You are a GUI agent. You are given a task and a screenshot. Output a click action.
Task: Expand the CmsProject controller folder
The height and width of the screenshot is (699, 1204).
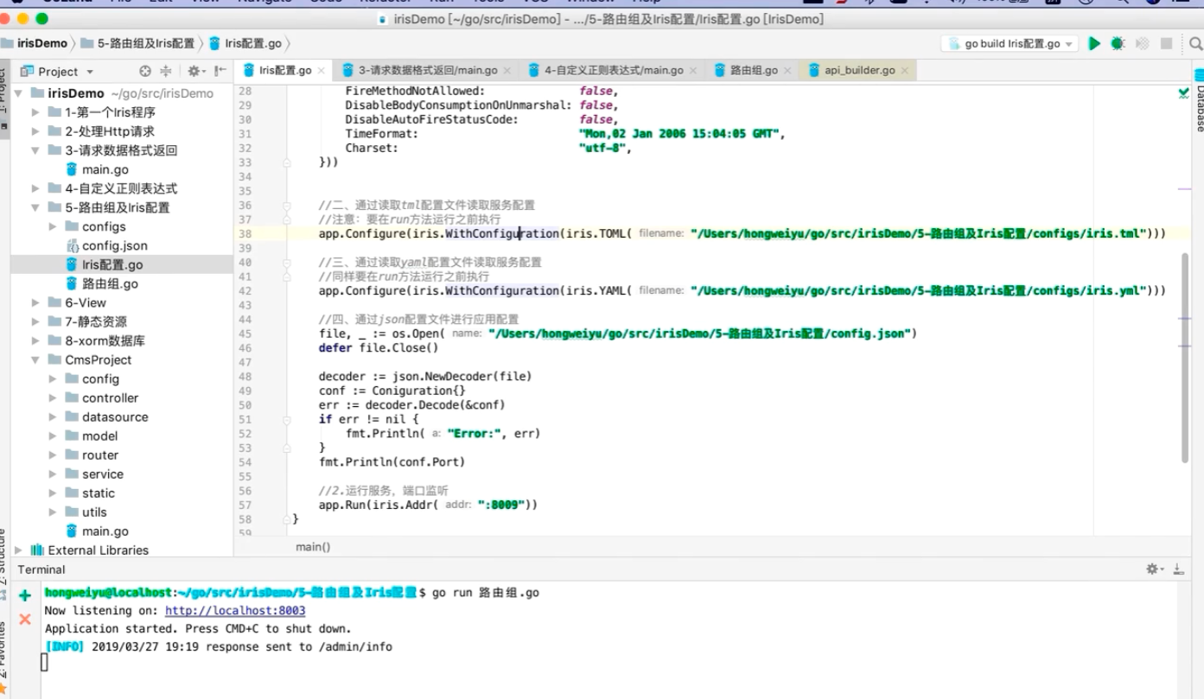click(53, 398)
